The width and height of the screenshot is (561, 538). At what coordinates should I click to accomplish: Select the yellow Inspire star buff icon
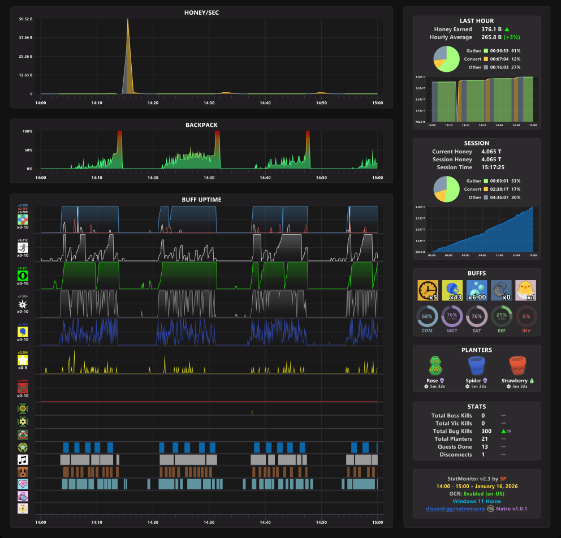click(x=23, y=360)
